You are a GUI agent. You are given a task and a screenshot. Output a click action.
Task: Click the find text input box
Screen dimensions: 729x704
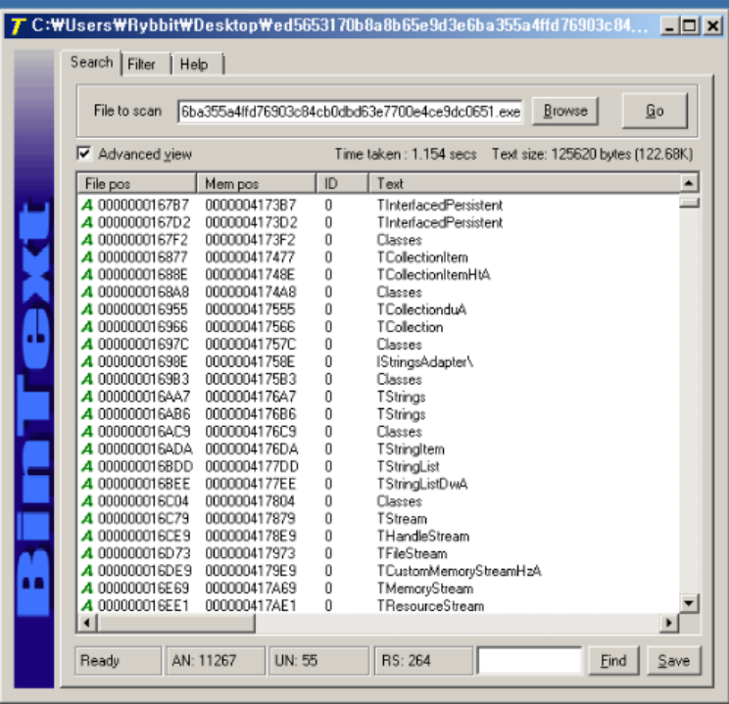529,660
